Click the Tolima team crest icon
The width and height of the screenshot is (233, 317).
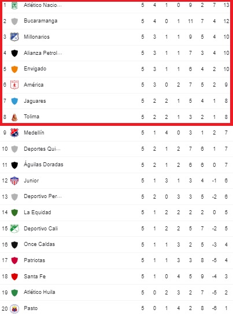14,117
